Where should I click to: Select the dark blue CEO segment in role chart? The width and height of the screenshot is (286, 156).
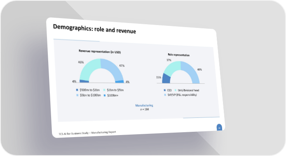tap(166, 78)
